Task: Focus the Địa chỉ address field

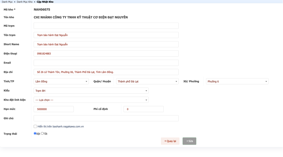Action: [106, 72]
